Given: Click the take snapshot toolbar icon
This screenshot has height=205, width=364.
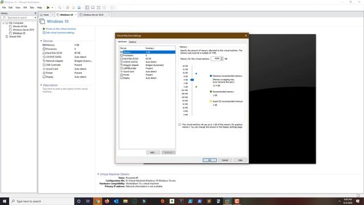Looking at the screenshot, I should (68, 7).
